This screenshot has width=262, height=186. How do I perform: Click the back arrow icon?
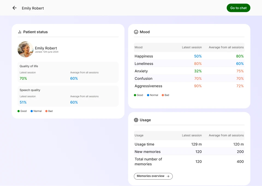(14, 8)
